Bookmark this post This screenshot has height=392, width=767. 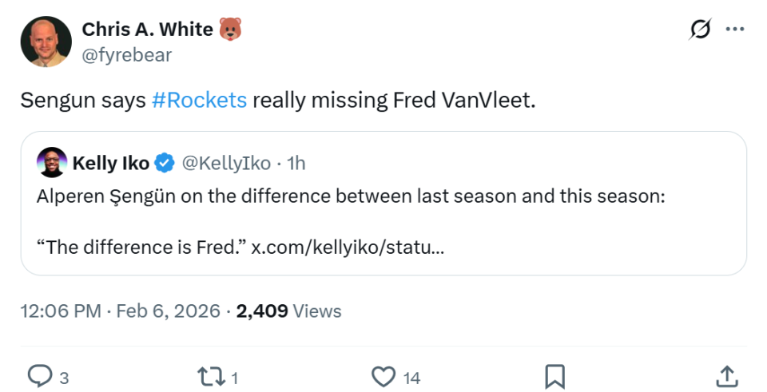[x=554, y=375]
